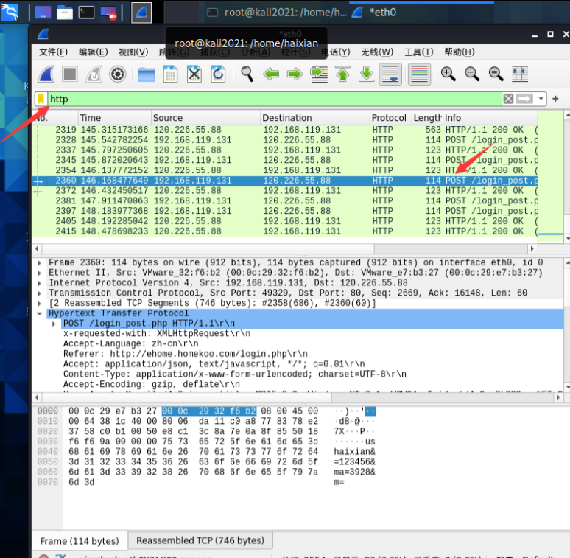Open the 工具(T) menu
570x558 pixels.
coord(419,52)
